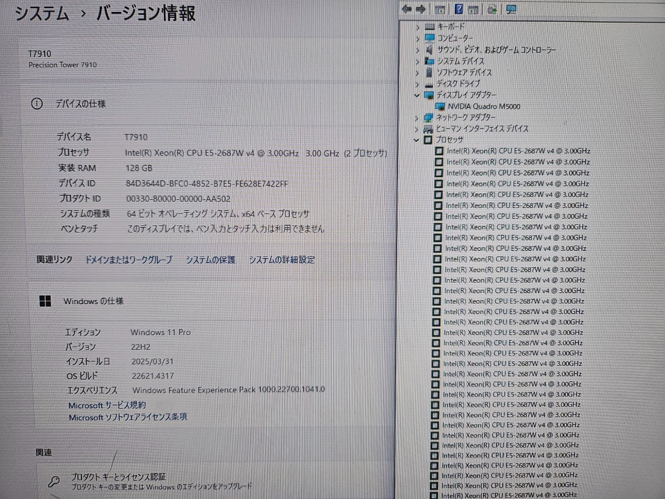Select the ディスク ドライブ category label
The width and height of the screenshot is (665, 499).
click(458, 84)
